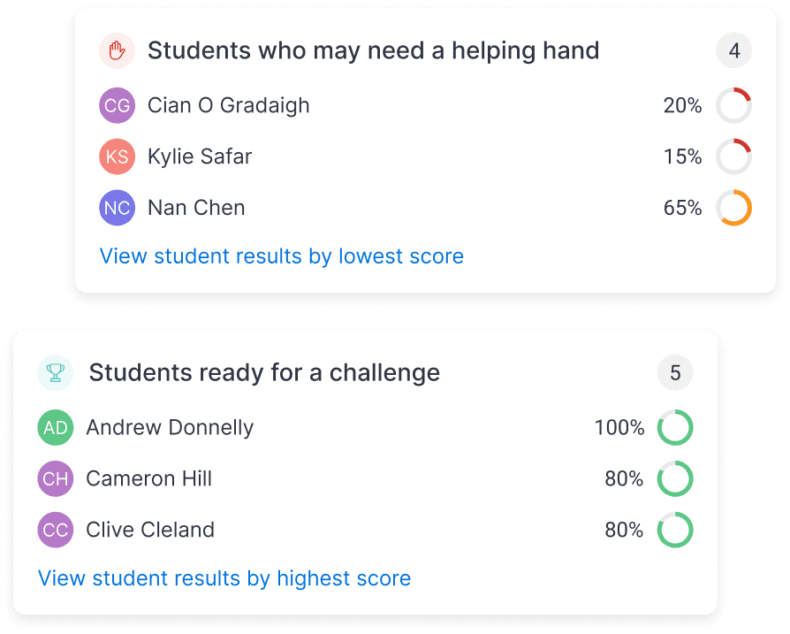Select the Students ready for a challenge heading
The height and width of the screenshot is (634, 790).
(x=262, y=372)
